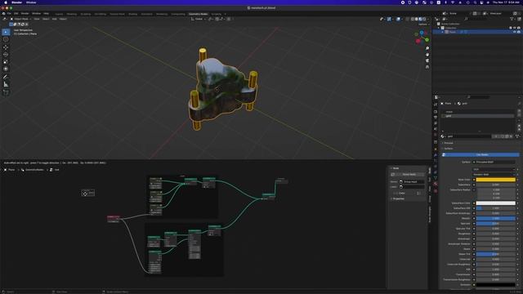
Task: Select the Annotate pencil tool
Action: (x=6, y=77)
